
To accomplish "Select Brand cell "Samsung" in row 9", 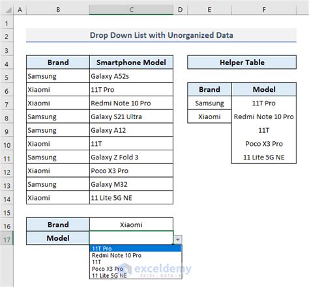I will [58, 130].
